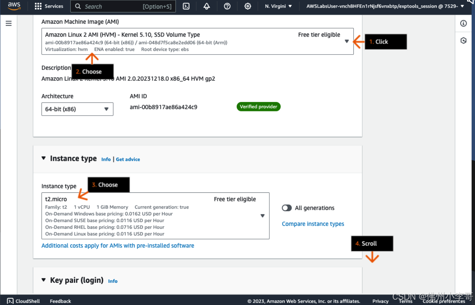Open the settings gear in top bar
Screen dimensions: 475x305
[248, 6]
